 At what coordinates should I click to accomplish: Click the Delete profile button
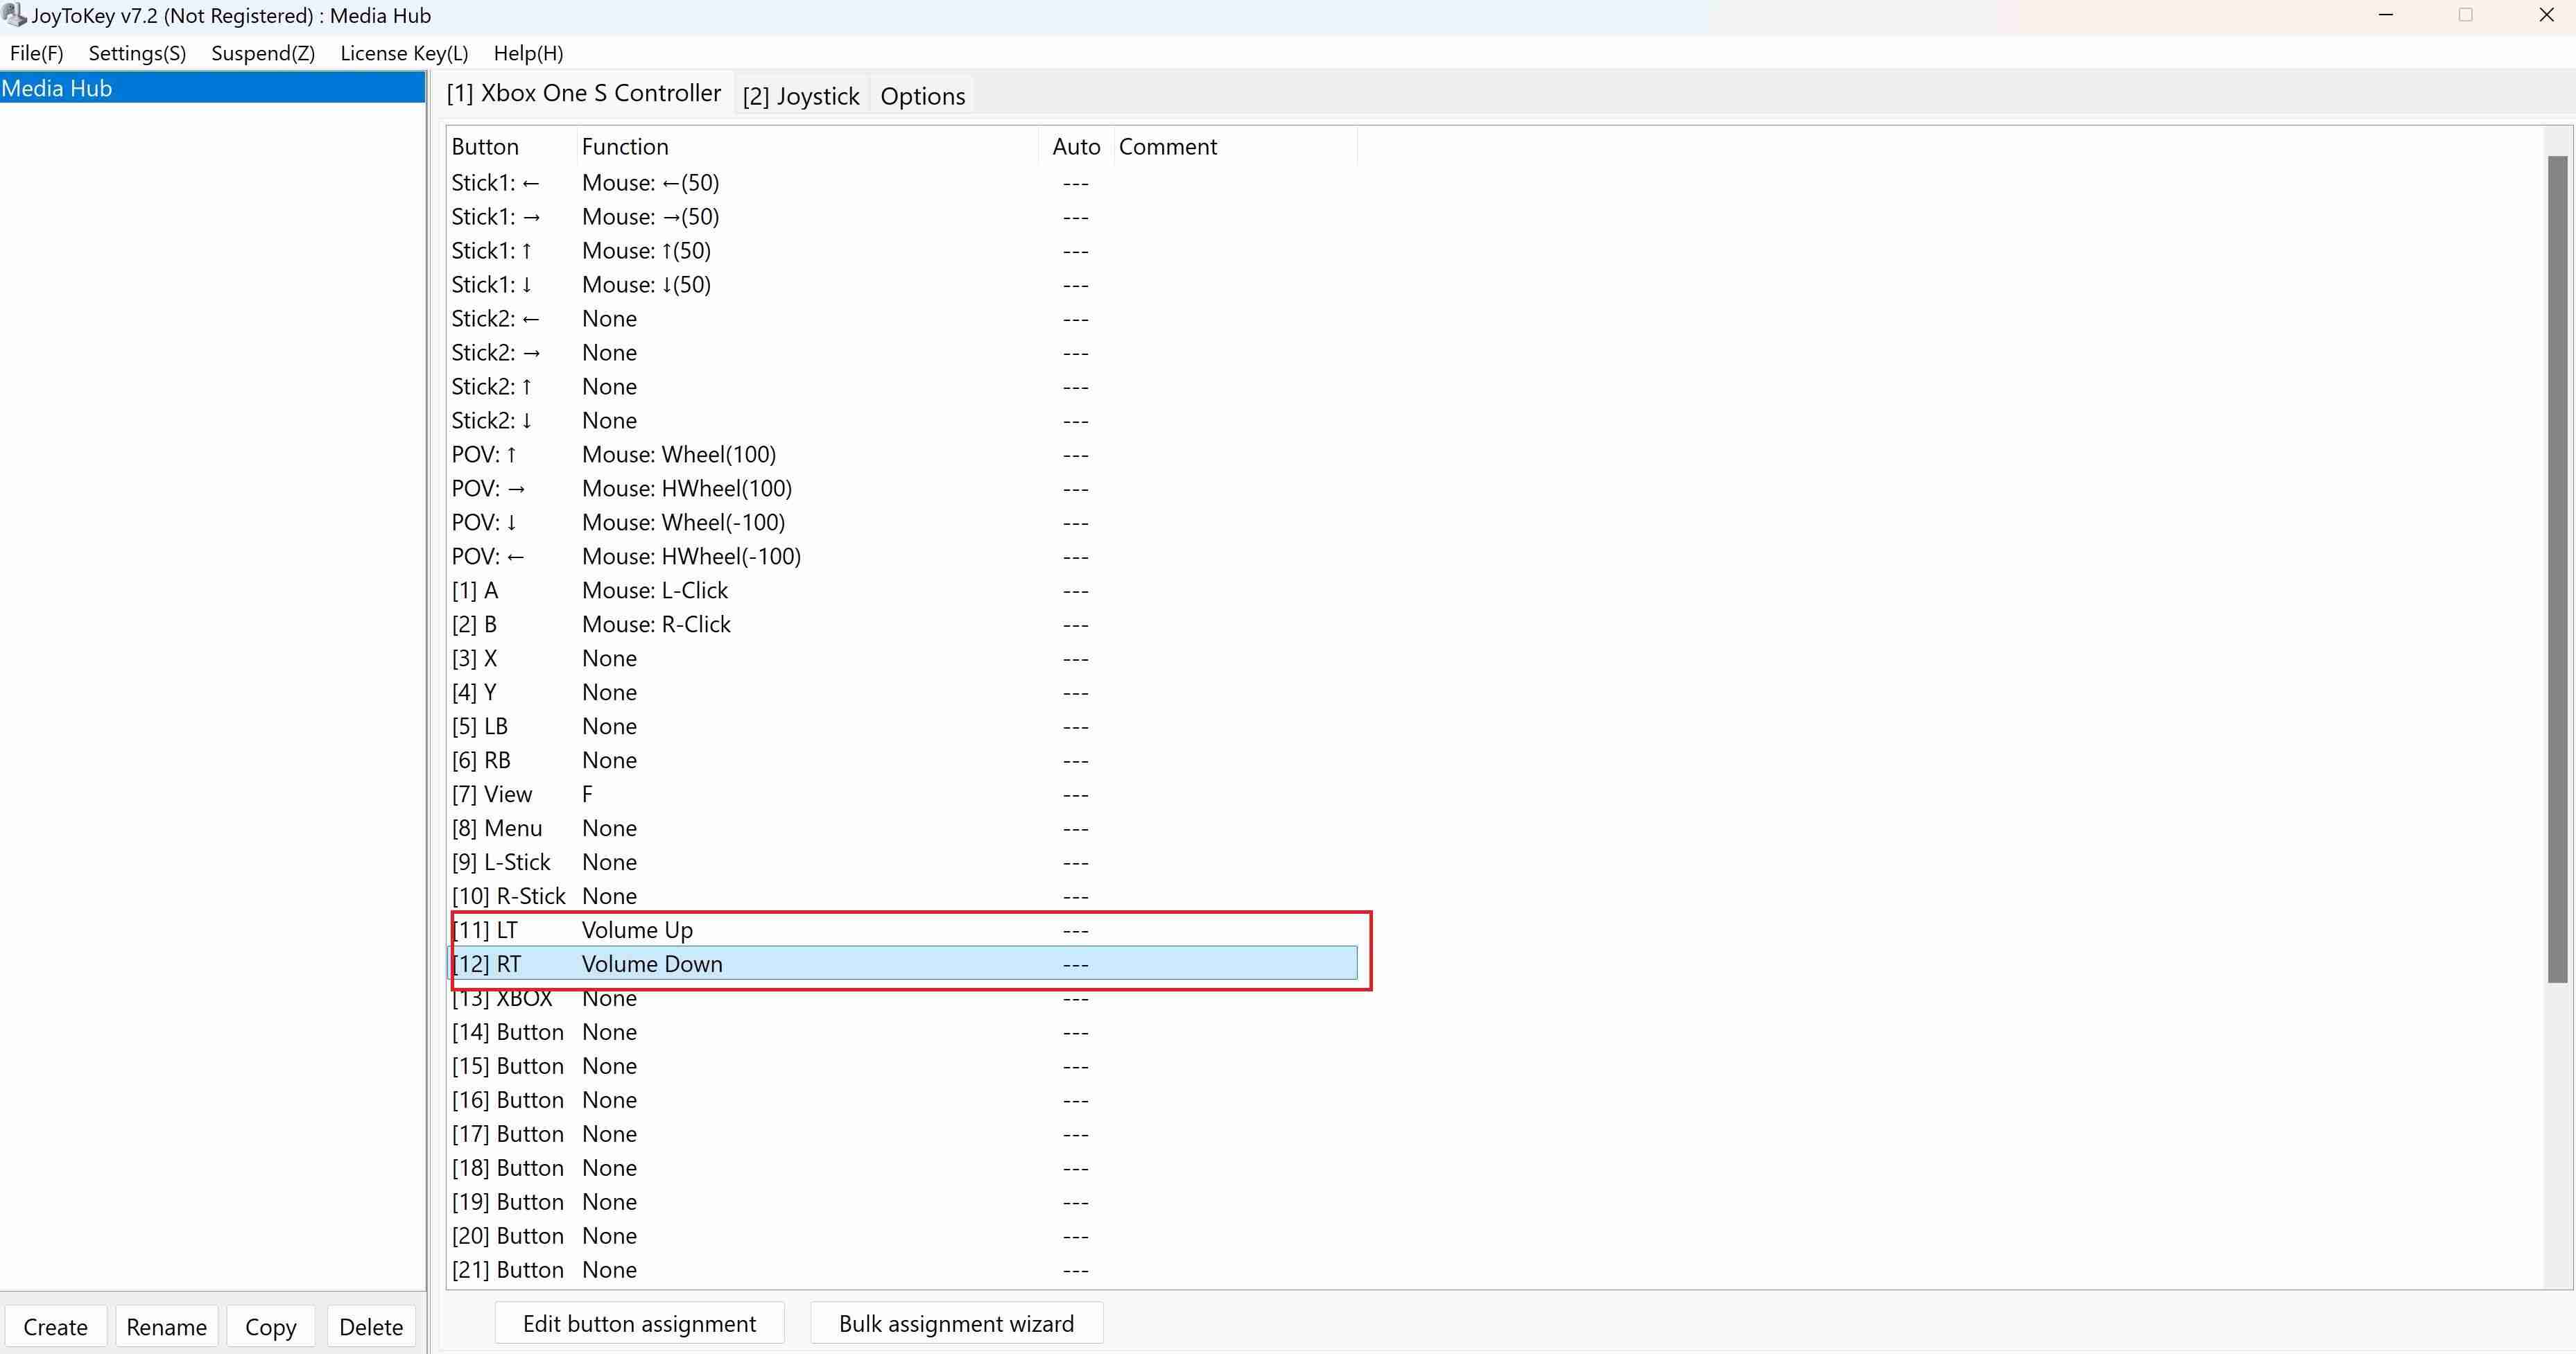[371, 1327]
